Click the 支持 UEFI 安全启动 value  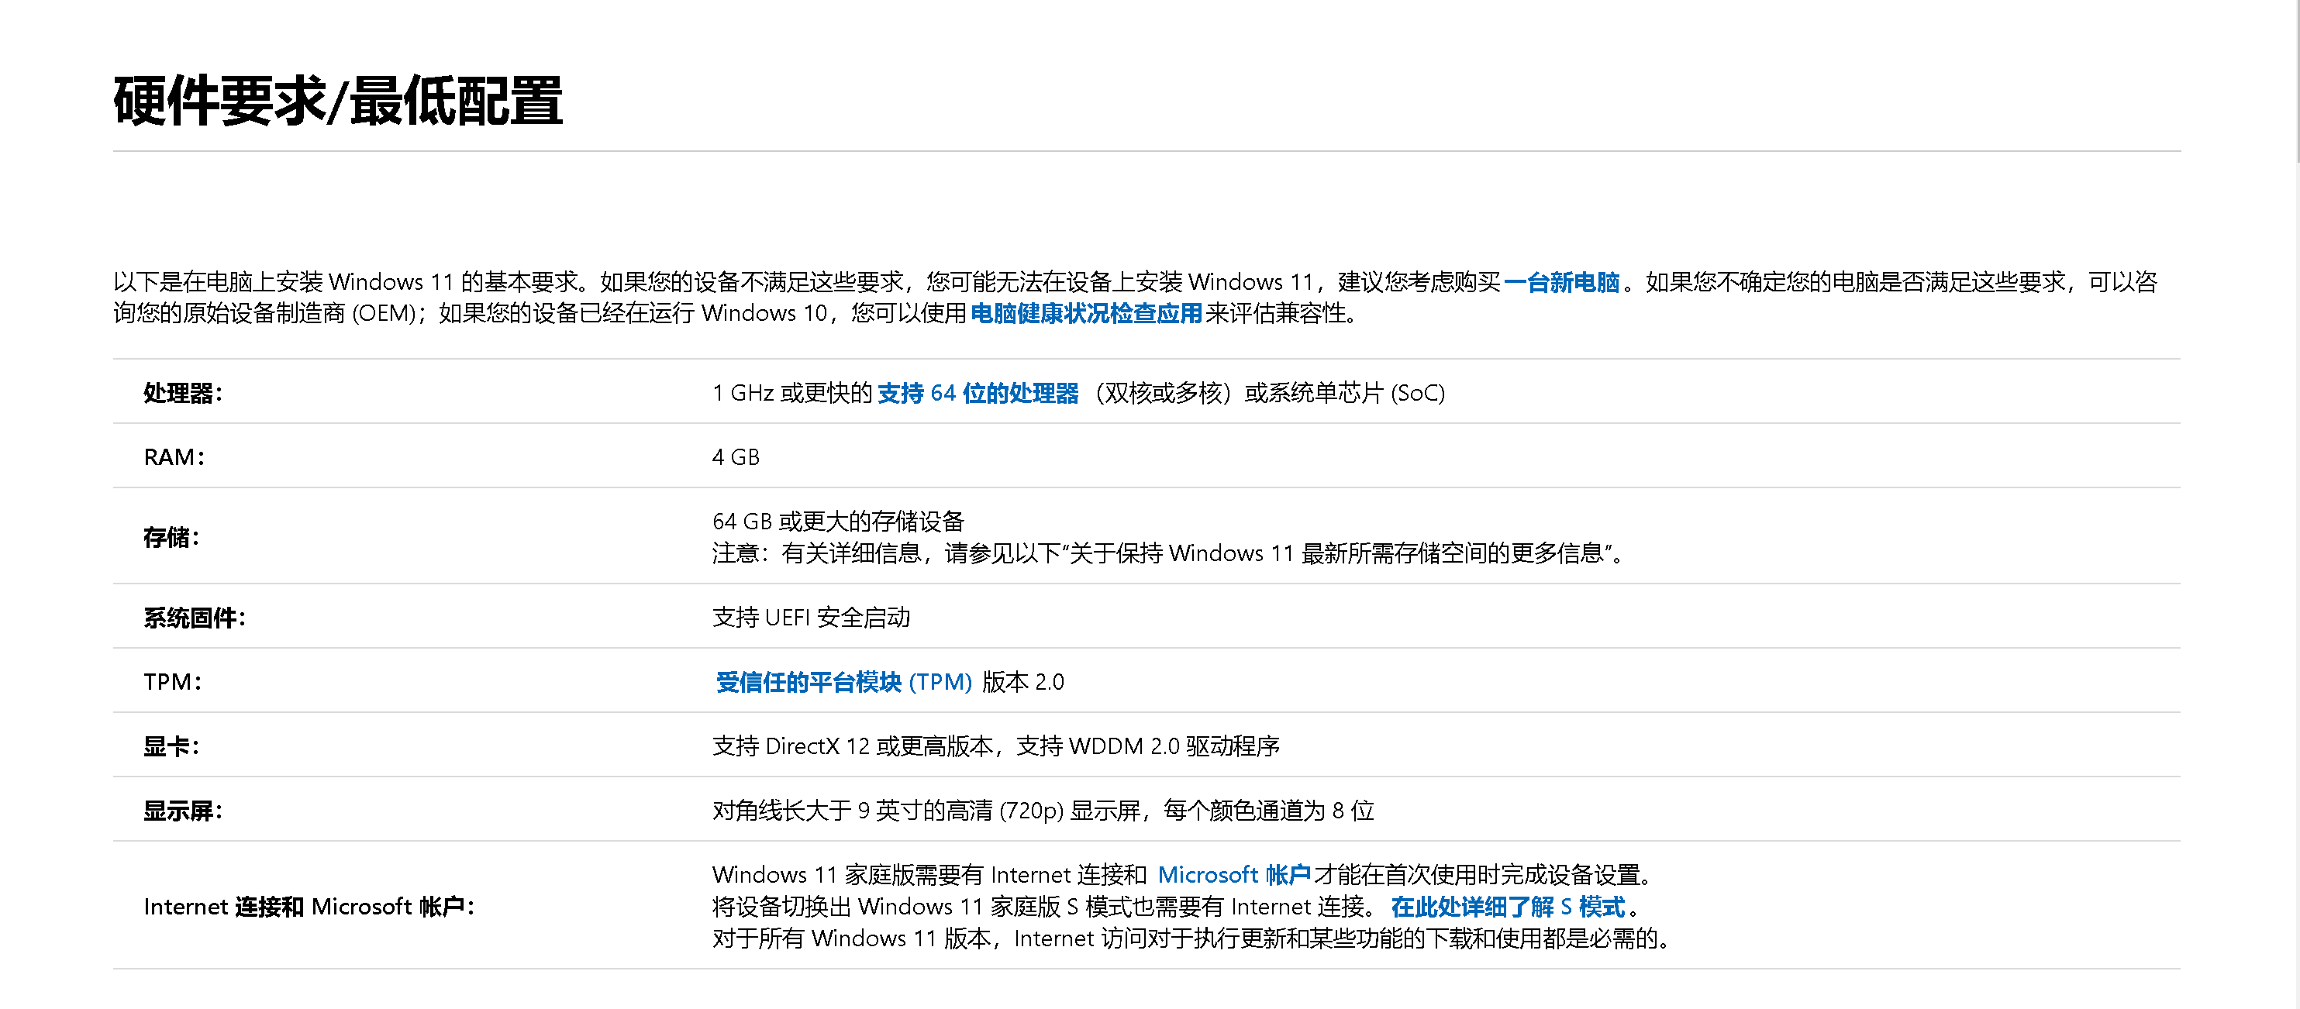point(811,617)
